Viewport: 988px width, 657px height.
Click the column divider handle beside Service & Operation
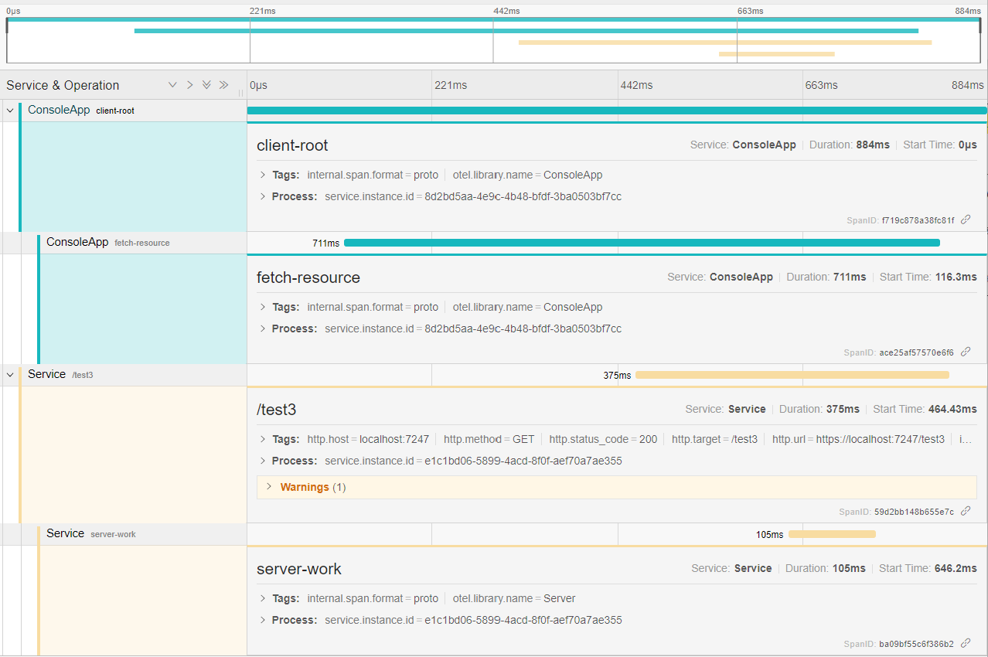(x=240, y=92)
